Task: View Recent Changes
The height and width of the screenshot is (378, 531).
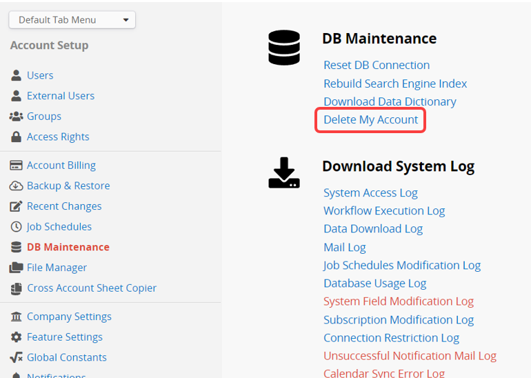Action: 64,206
